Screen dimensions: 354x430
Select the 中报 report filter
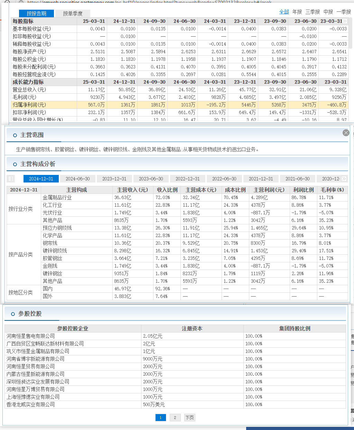tap(328, 12)
